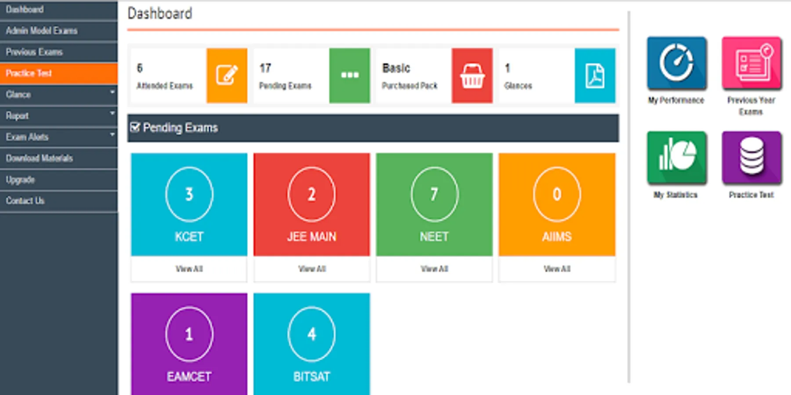
Task: Click the AIIMS tile label
Action: pyautogui.click(x=557, y=237)
